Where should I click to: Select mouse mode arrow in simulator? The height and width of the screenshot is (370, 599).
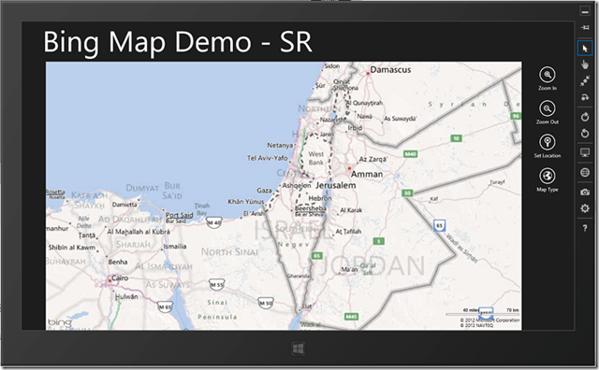[585, 49]
